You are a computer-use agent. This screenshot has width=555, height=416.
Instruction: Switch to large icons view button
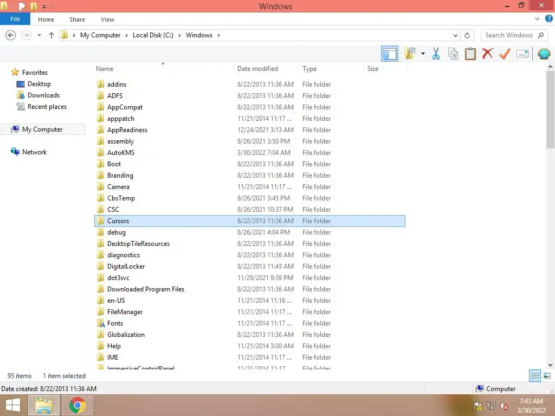tap(547, 376)
